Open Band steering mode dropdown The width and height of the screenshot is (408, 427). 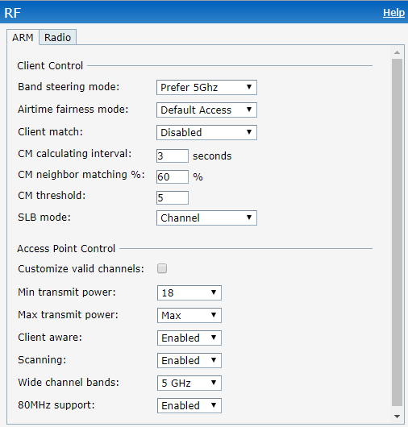[206, 88]
